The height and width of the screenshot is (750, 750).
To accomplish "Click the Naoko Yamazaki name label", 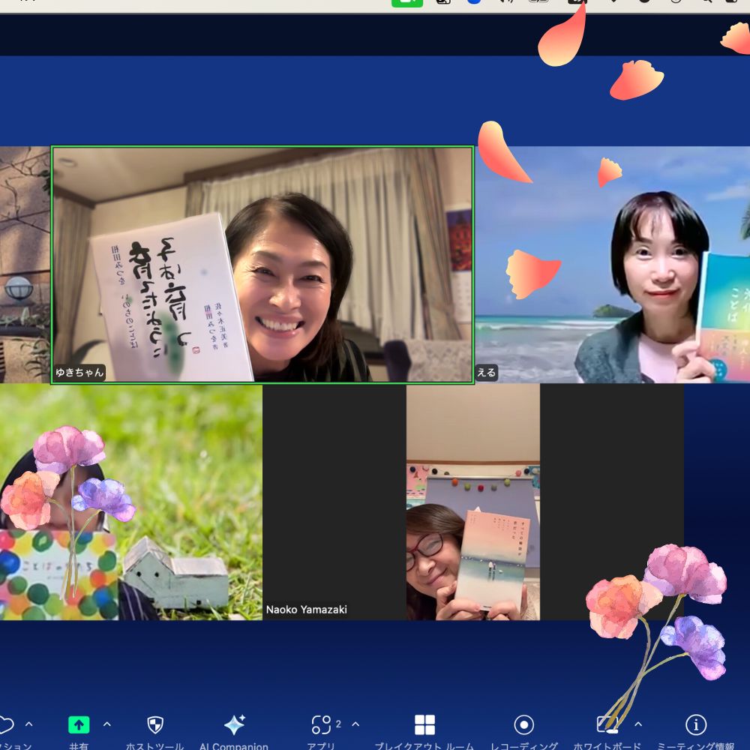I will tap(306, 610).
